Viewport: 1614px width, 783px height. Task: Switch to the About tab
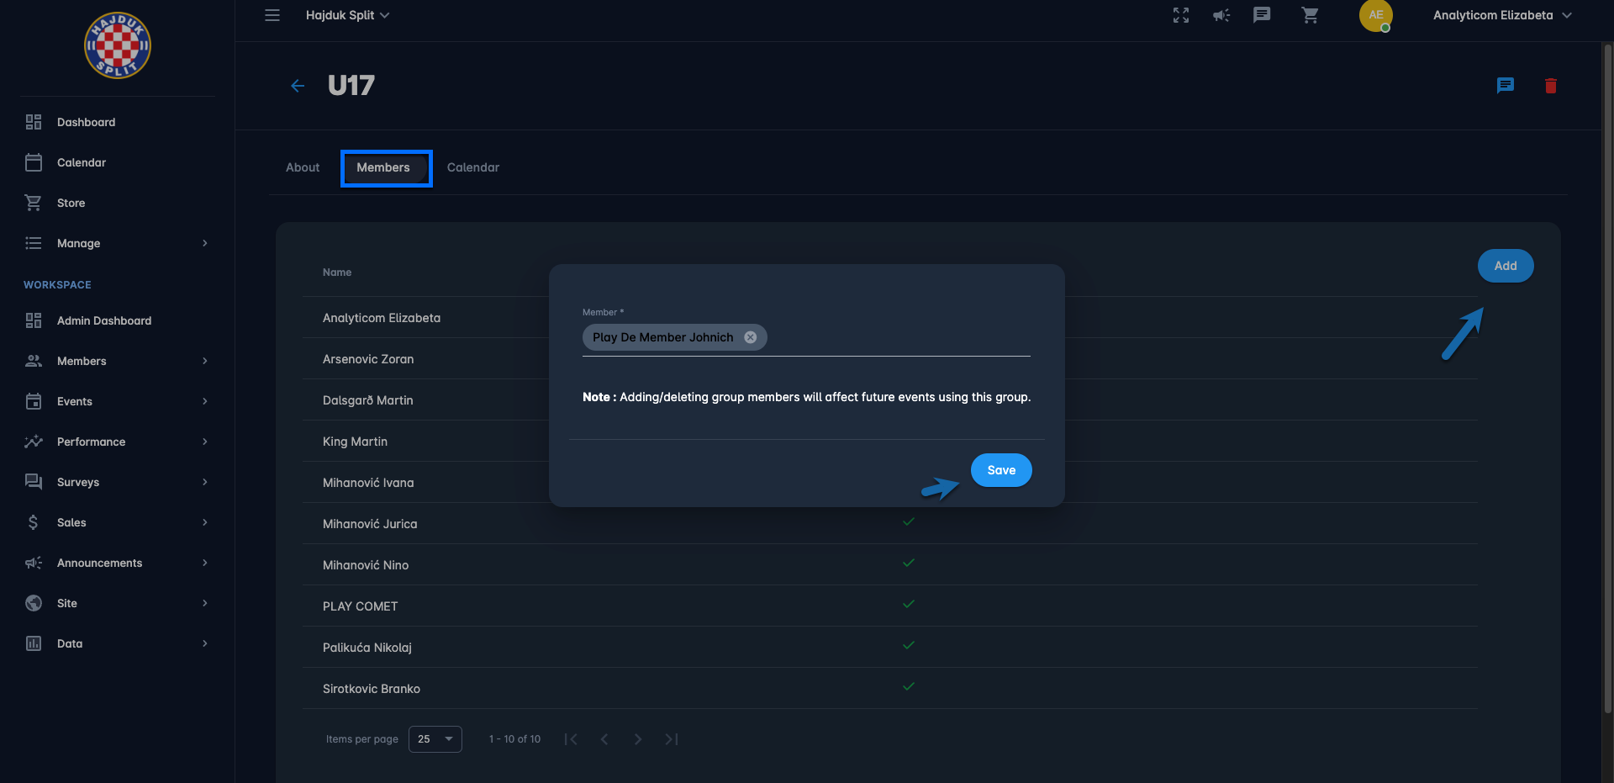(x=303, y=167)
